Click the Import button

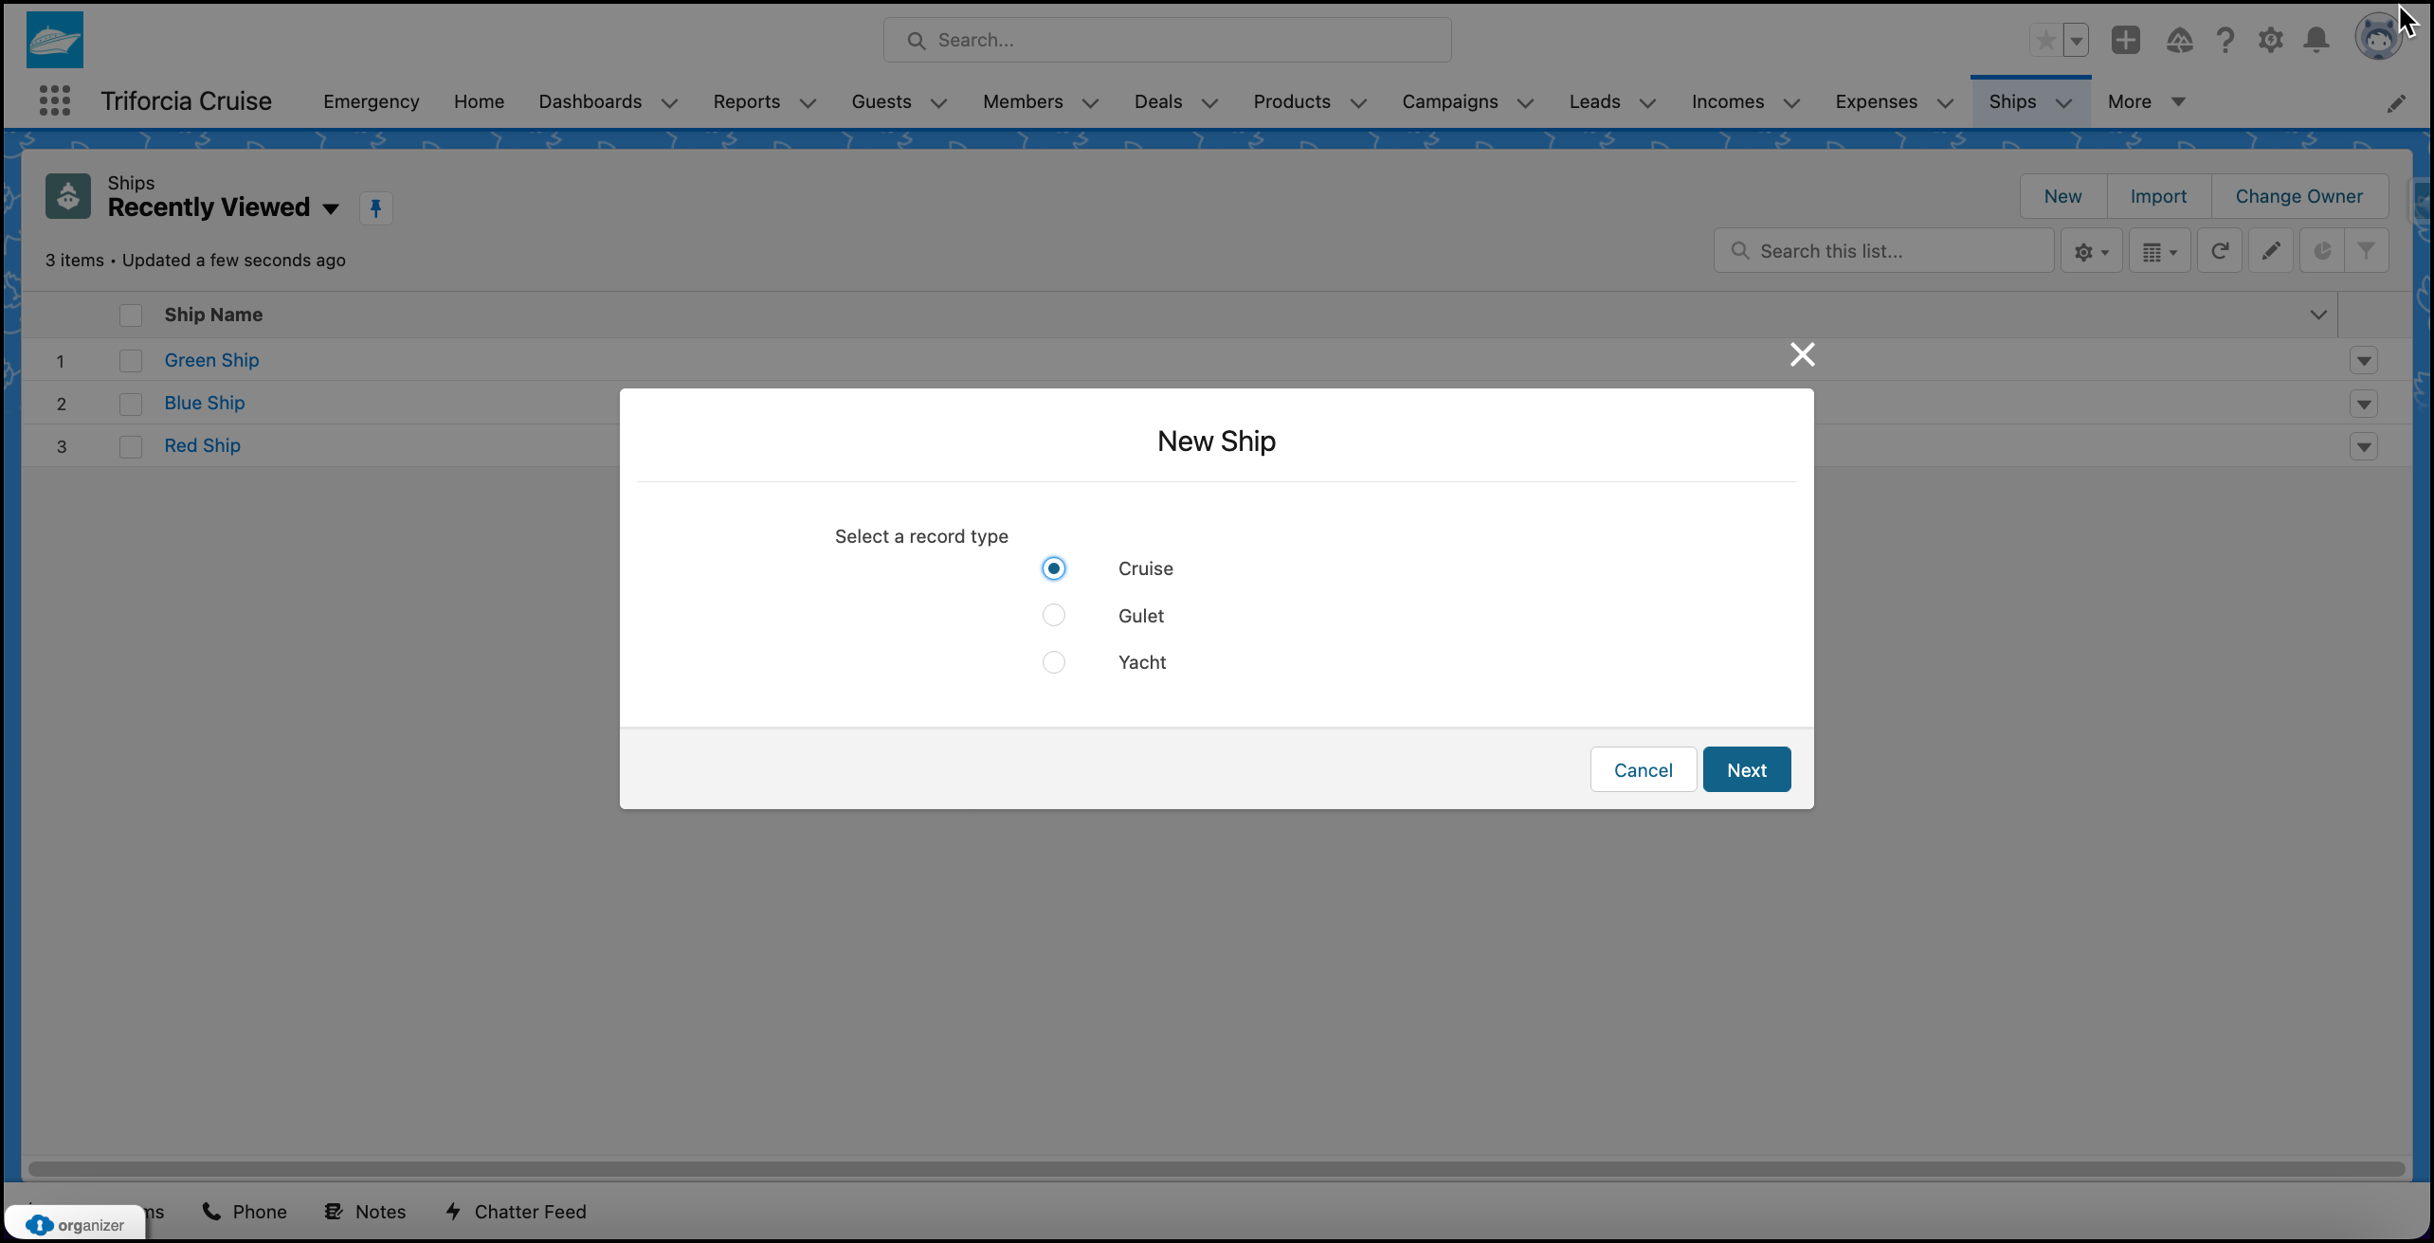click(2158, 196)
